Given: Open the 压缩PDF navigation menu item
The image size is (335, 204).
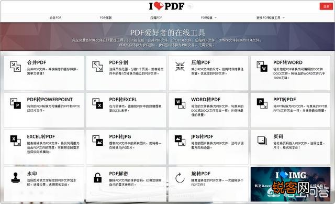Looking at the screenshot, I should click(x=156, y=18).
